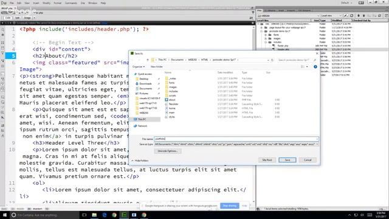Click Documents in the breadcrumb path
The height and width of the screenshot is (219, 389).
(x=177, y=60)
